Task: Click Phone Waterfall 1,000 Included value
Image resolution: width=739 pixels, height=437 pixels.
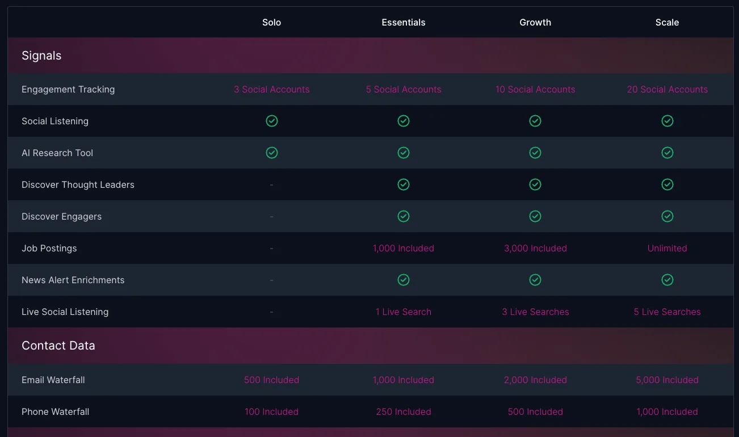Action: tap(667, 411)
